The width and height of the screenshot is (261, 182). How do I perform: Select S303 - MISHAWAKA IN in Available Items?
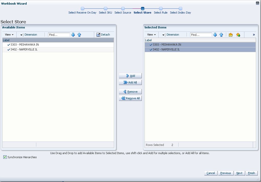point(58,45)
